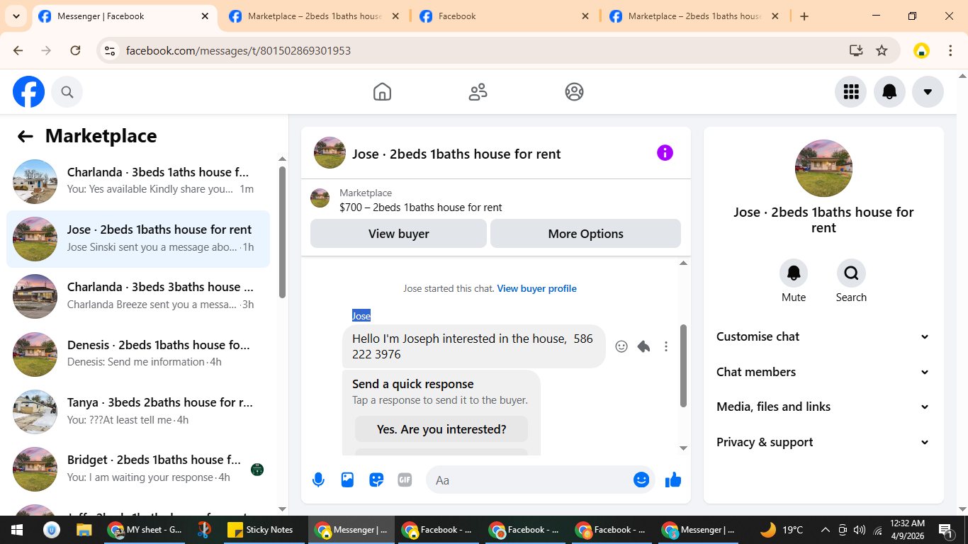Open the Facebook logo home link
Viewport: 968px width, 544px height.
[x=29, y=91]
